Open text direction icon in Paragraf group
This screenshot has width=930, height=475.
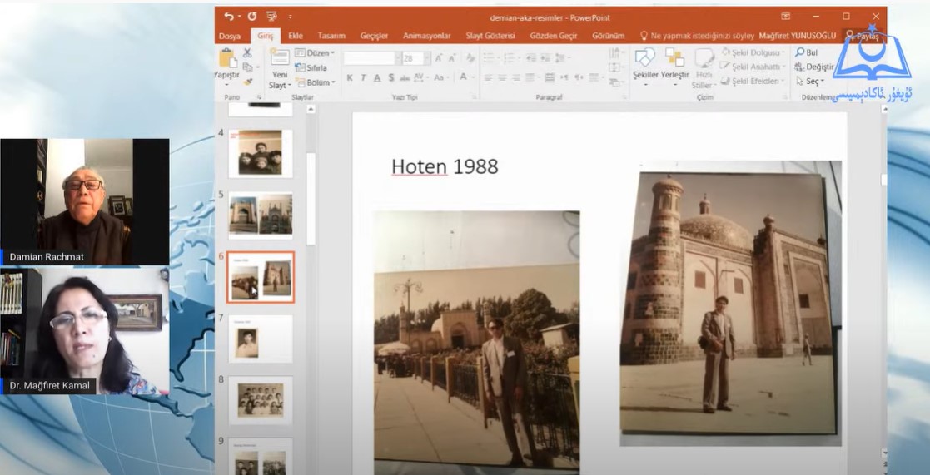615,53
